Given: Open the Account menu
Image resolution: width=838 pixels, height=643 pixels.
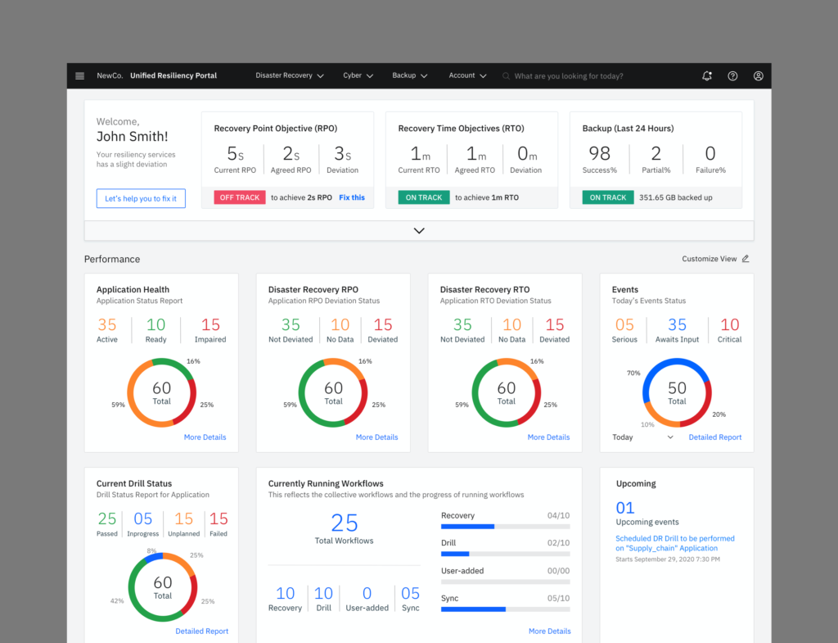Looking at the screenshot, I should click(467, 76).
